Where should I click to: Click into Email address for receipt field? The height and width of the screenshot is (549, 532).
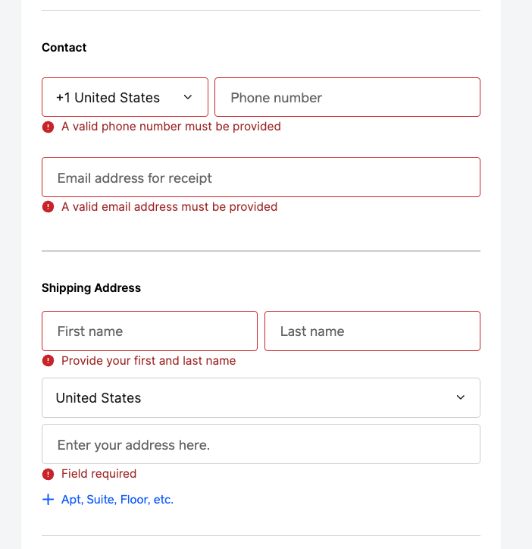pyautogui.click(x=261, y=177)
